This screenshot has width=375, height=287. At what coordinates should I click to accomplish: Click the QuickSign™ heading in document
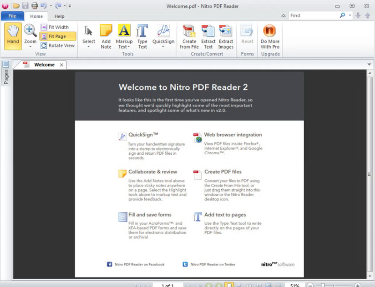tap(143, 135)
